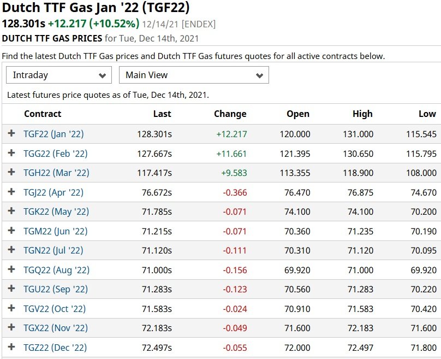Expand the TGK22 (May '22) row plus icon
The height and width of the screenshot is (359, 441).
point(11,211)
